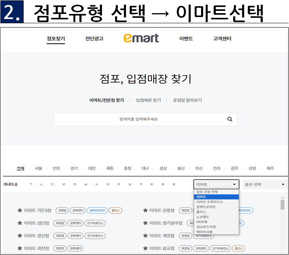Open 이마트 가든5점 store link
The width and height of the screenshot is (289, 255).
(38, 210)
